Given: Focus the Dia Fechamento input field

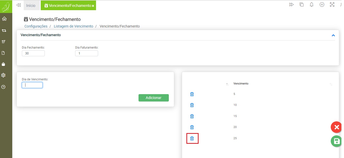Looking at the screenshot, I should pos(33,53).
